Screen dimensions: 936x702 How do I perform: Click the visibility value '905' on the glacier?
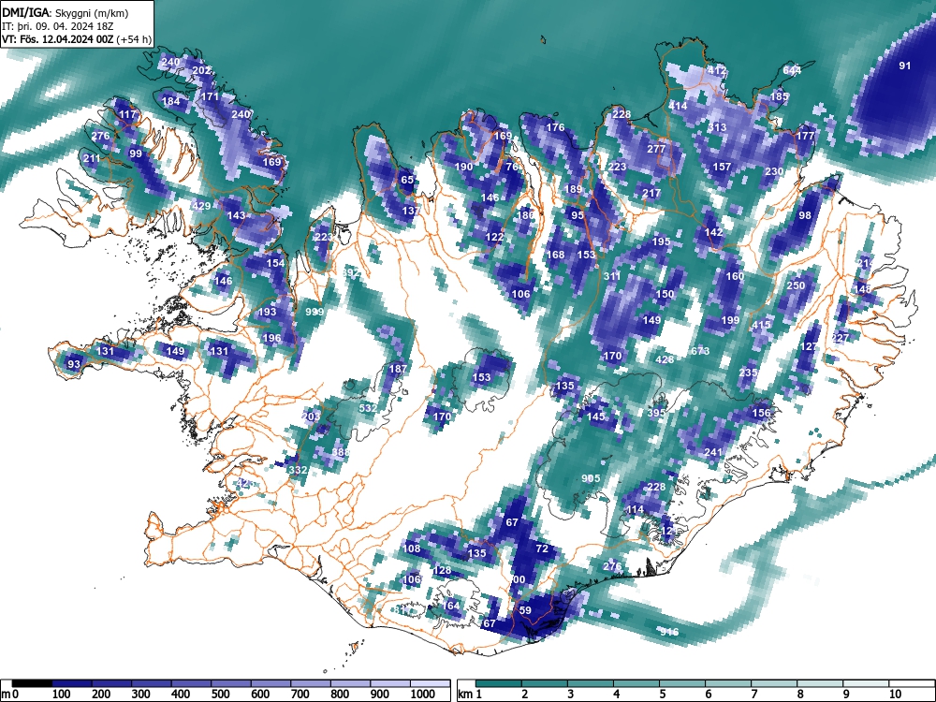point(591,478)
